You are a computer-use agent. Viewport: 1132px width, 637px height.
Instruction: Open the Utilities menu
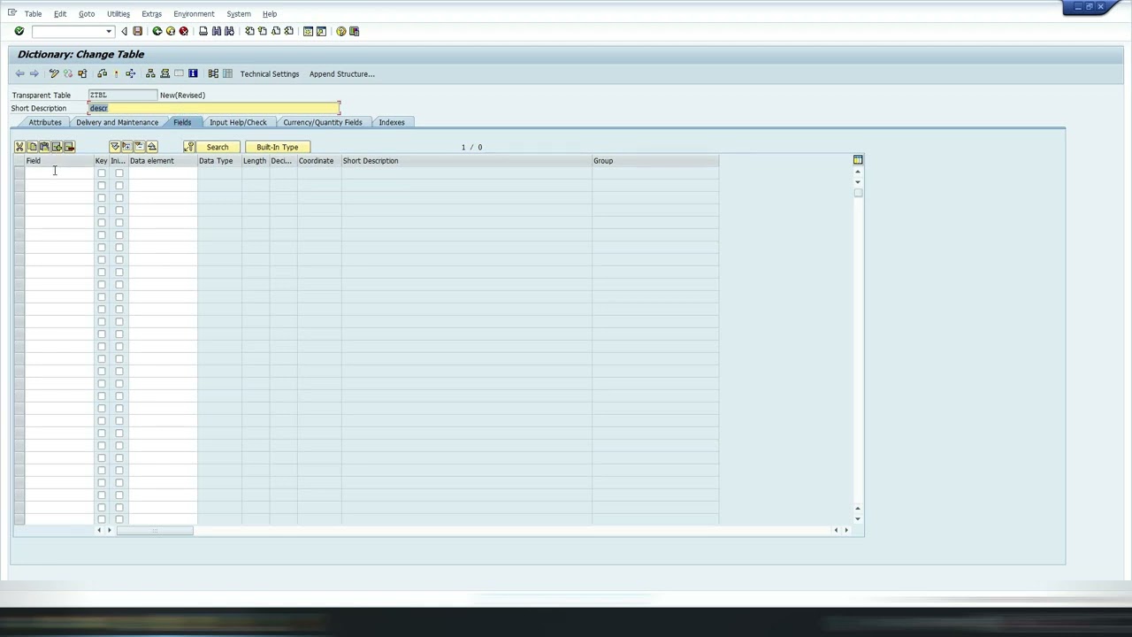pos(119,14)
